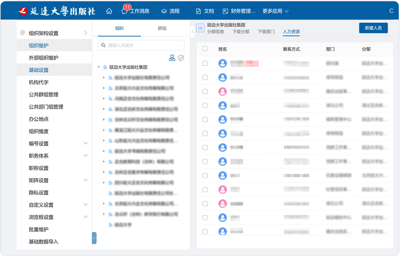The height and width of the screenshot is (260, 403).
Task: Check the first person row checkbox
Action: pos(205,63)
